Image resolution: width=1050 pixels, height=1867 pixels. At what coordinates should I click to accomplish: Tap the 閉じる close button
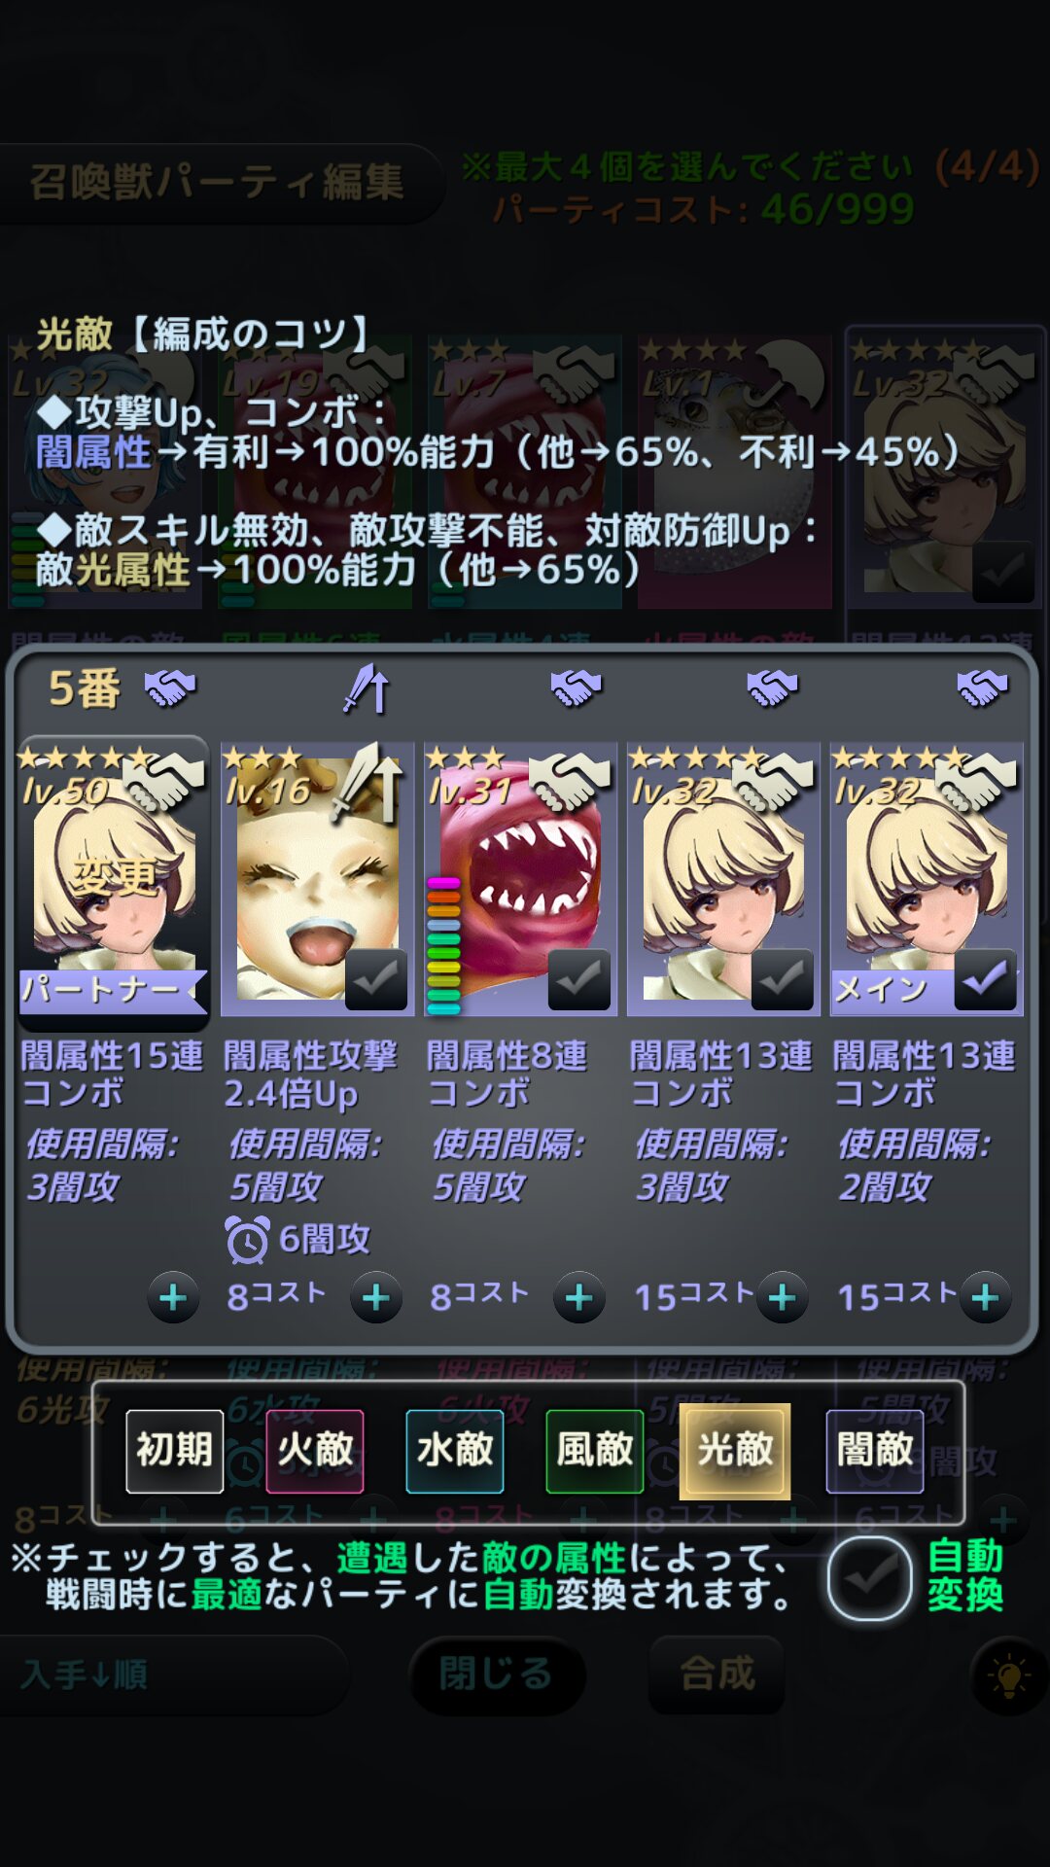click(497, 1674)
